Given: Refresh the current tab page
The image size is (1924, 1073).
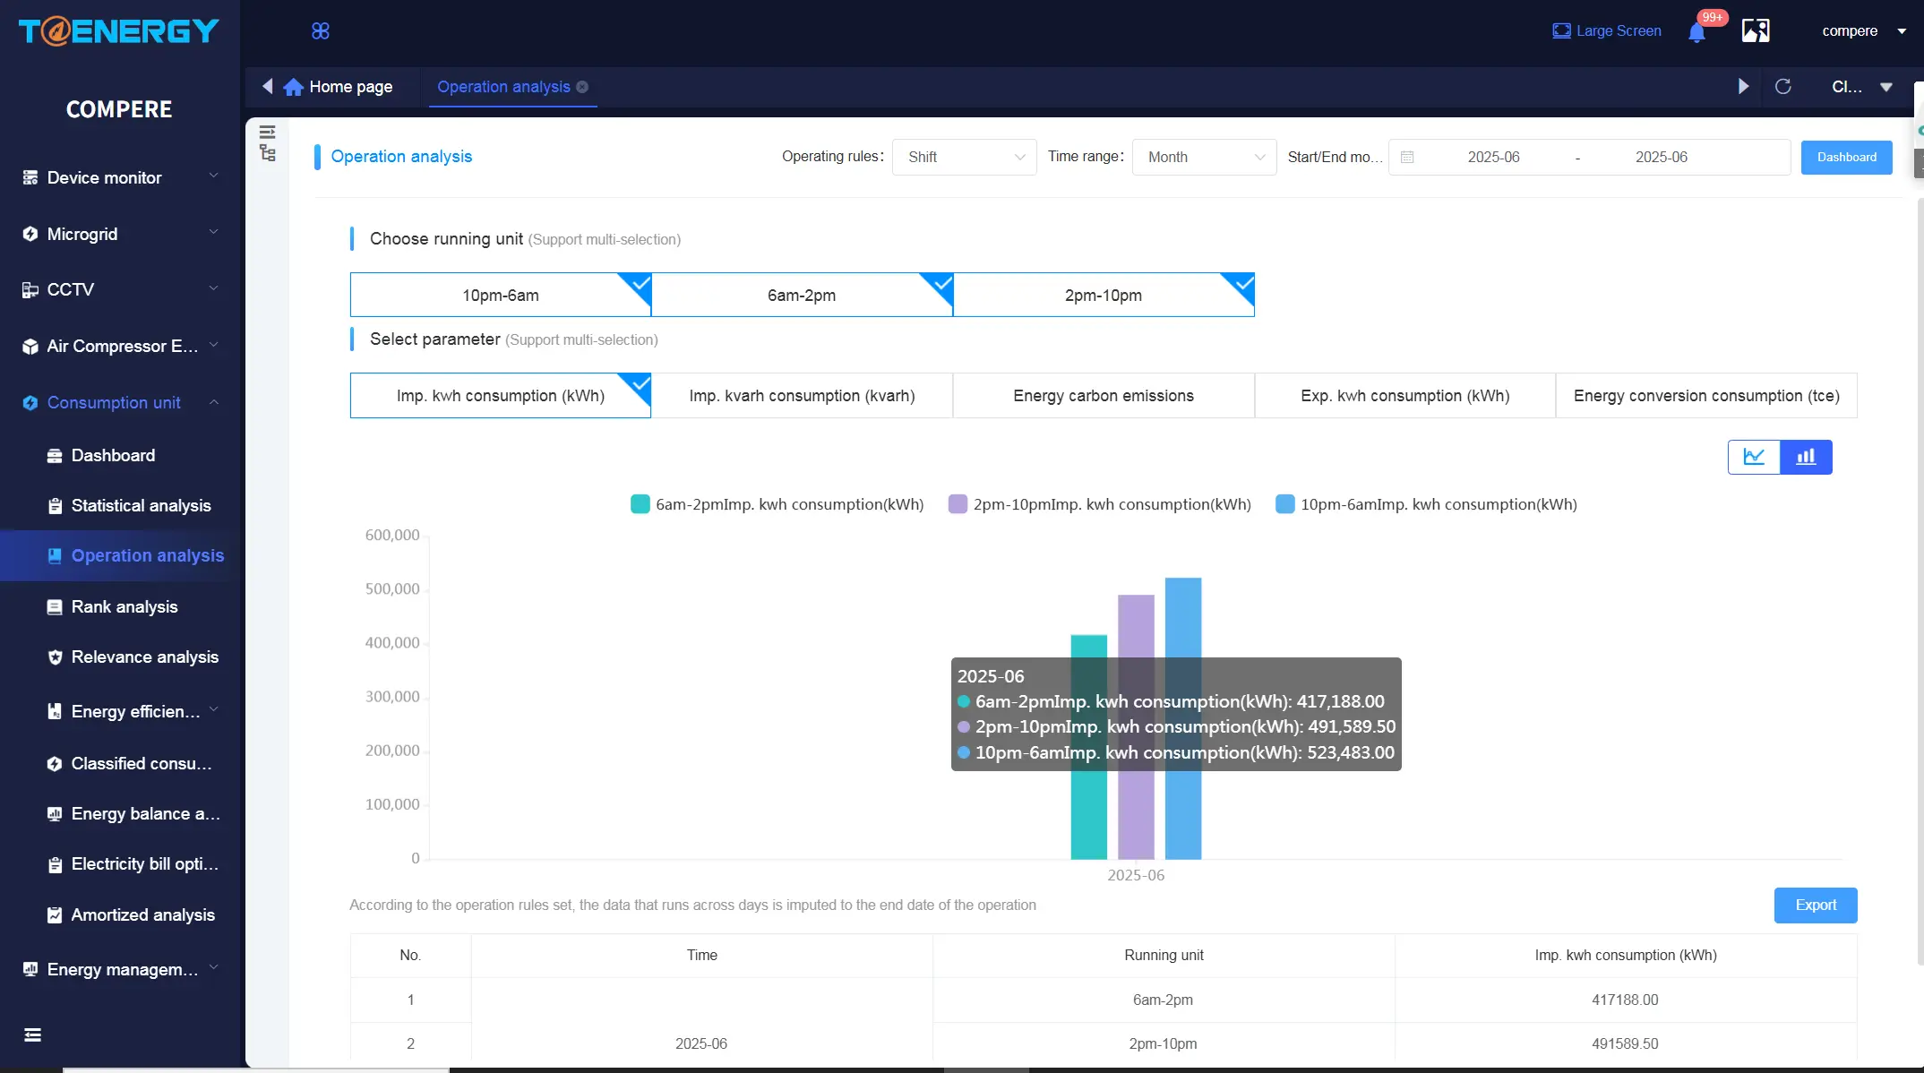Looking at the screenshot, I should pyautogui.click(x=1783, y=87).
